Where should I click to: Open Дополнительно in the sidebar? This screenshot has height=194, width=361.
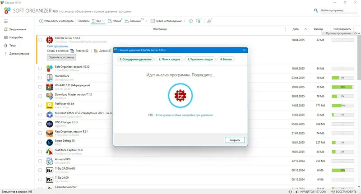[x=17, y=54]
